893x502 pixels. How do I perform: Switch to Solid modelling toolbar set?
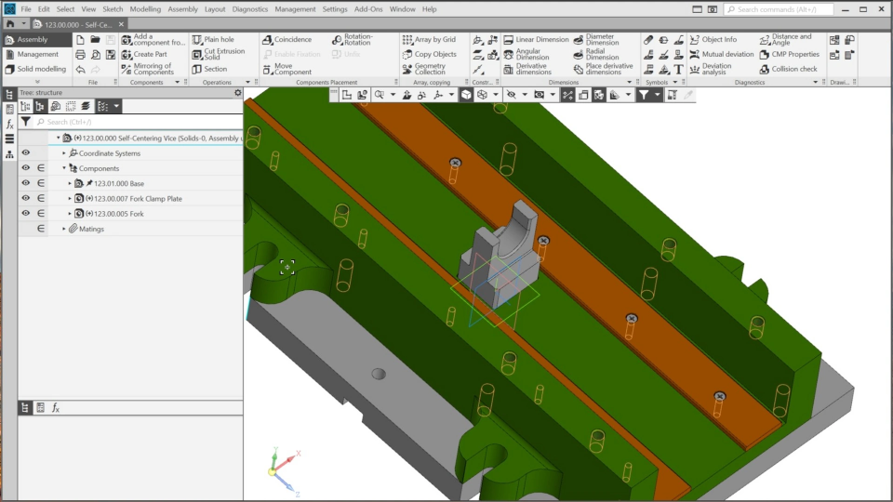point(41,69)
